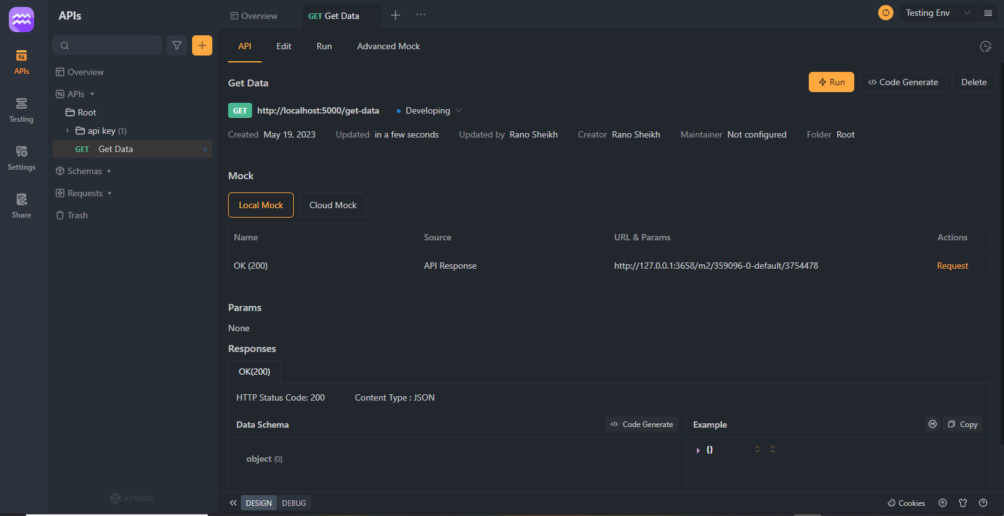The height and width of the screenshot is (516, 1004).
Task: Select the Local Mock option
Action: 261,205
